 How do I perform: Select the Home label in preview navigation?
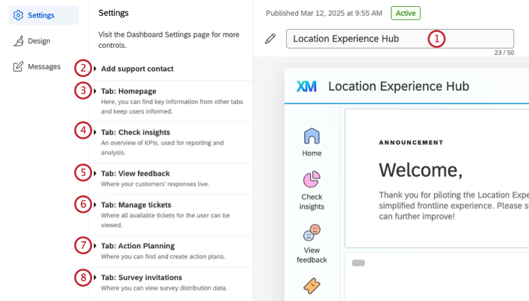(x=312, y=154)
